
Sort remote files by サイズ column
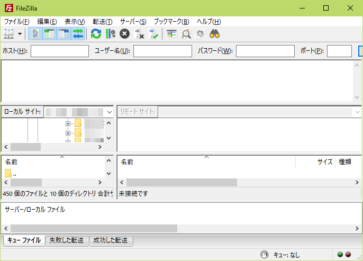tap(315, 162)
